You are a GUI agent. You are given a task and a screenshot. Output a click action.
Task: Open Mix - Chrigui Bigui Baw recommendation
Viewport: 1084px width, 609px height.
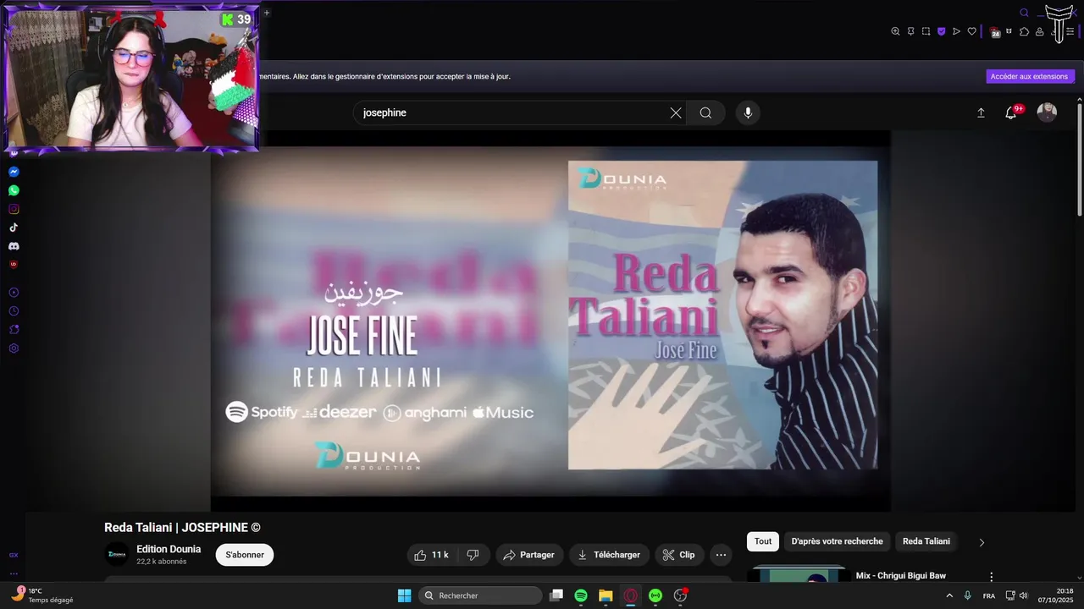[x=900, y=576]
